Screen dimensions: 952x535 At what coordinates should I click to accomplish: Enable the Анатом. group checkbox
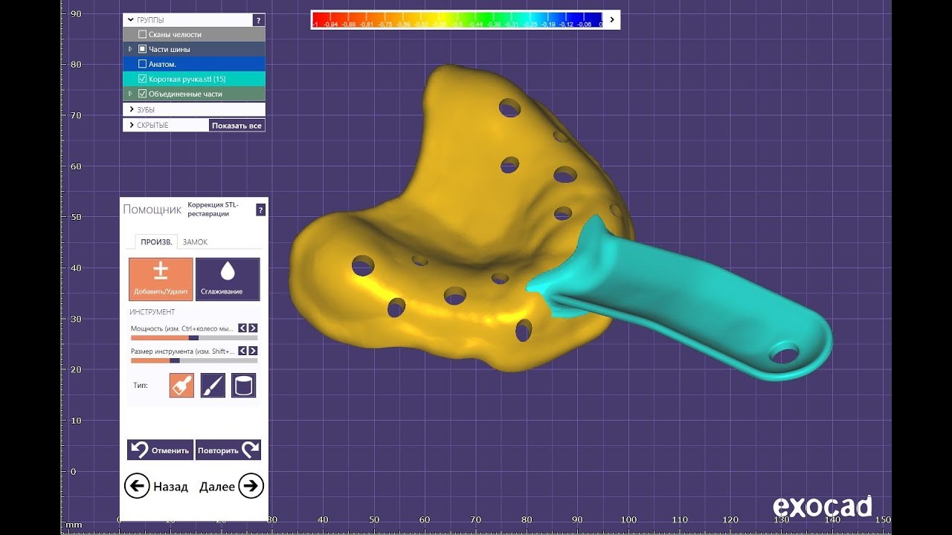pos(143,64)
